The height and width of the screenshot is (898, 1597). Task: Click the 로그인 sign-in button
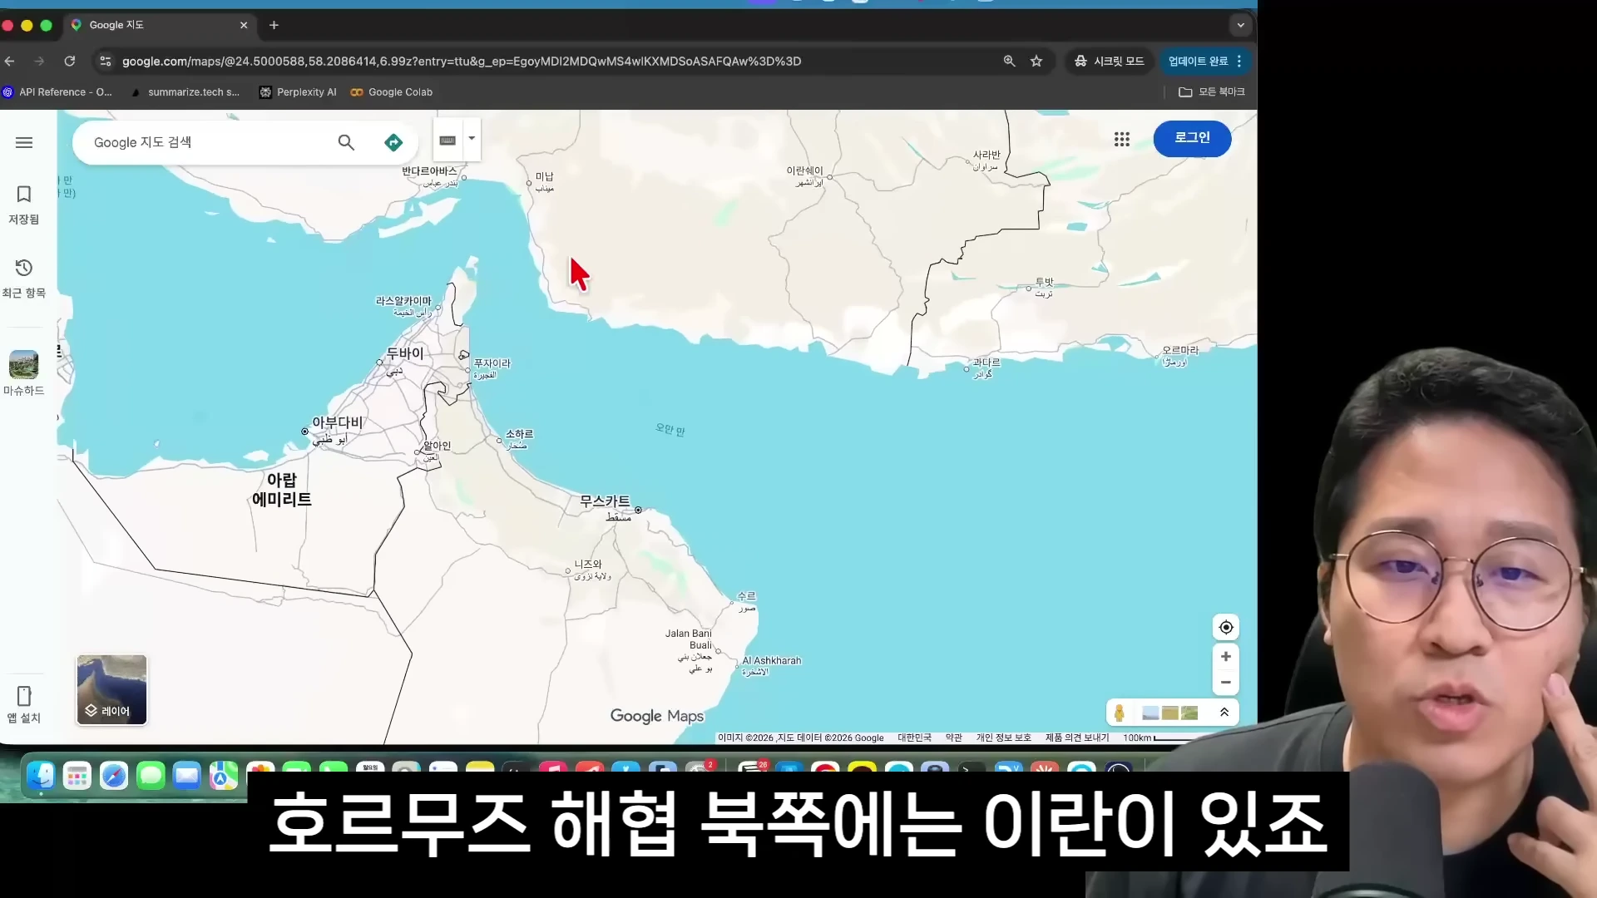point(1192,138)
